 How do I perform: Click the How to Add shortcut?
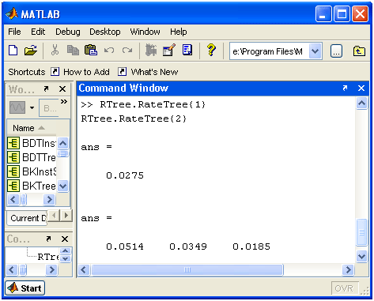(80, 72)
